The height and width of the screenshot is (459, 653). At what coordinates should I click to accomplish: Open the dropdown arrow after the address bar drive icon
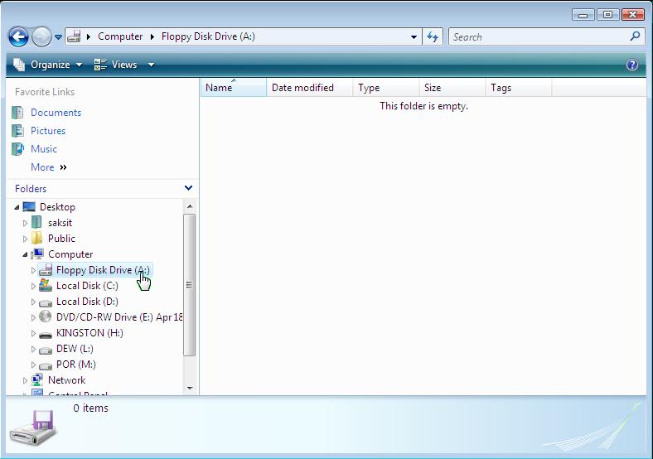(89, 36)
